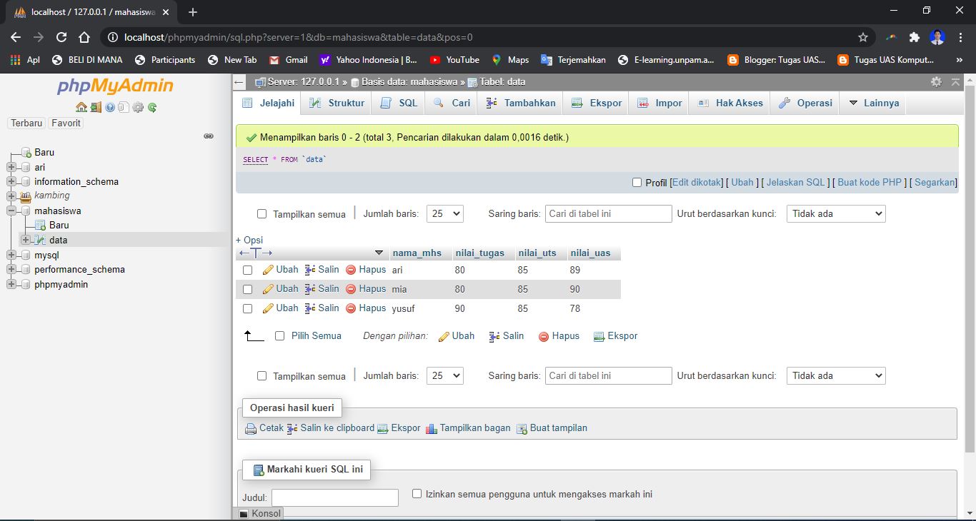Viewport: 976px width, 521px height.
Task: Open the settings gear icon above the tabs
Action: [936, 82]
